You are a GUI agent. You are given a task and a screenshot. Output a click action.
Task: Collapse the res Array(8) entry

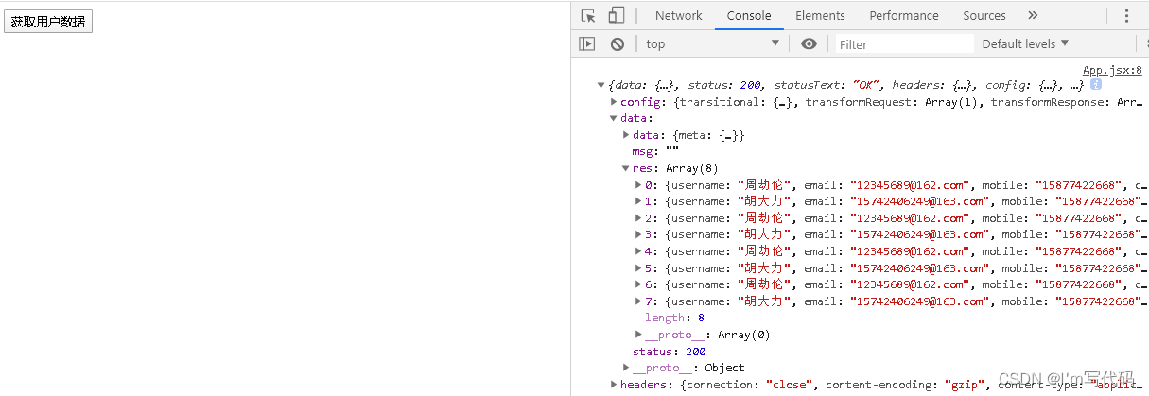pos(626,168)
